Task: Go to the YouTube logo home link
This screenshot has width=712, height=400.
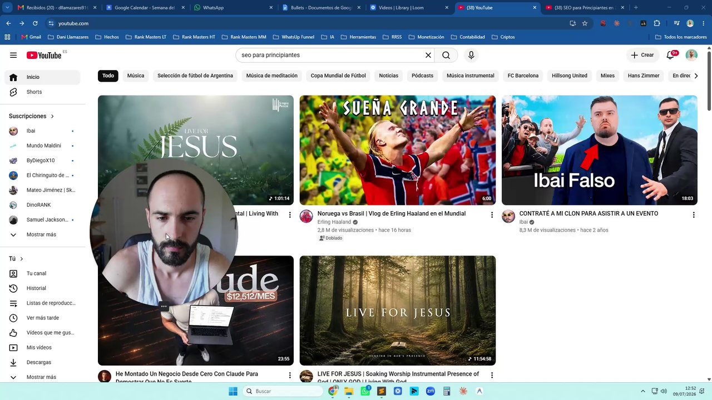Action: 44,55
